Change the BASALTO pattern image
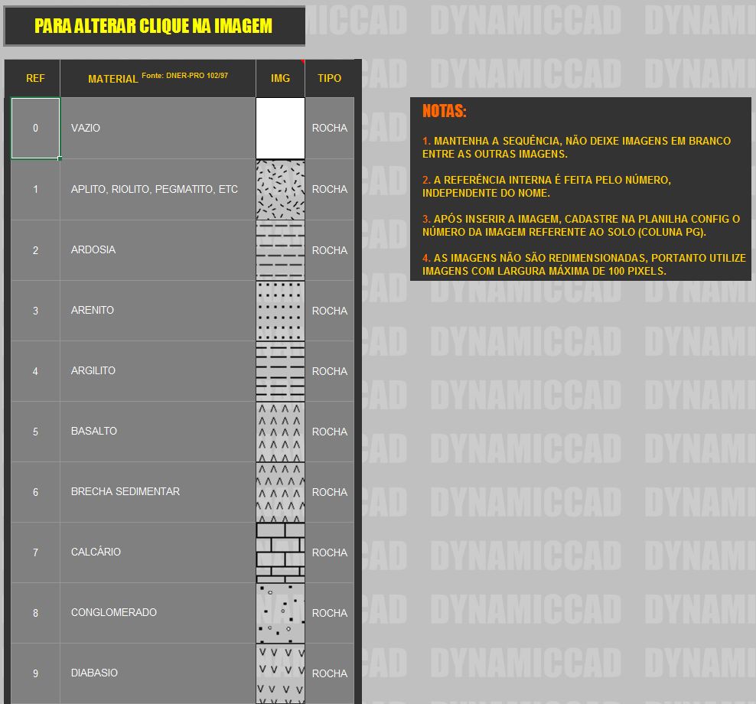Viewport: 756px width, 704px height. coord(280,432)
